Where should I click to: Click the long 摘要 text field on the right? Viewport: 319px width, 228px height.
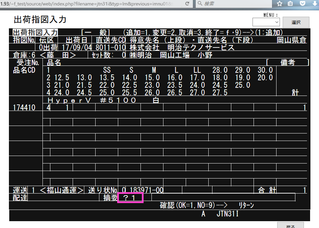pos(223,197)
